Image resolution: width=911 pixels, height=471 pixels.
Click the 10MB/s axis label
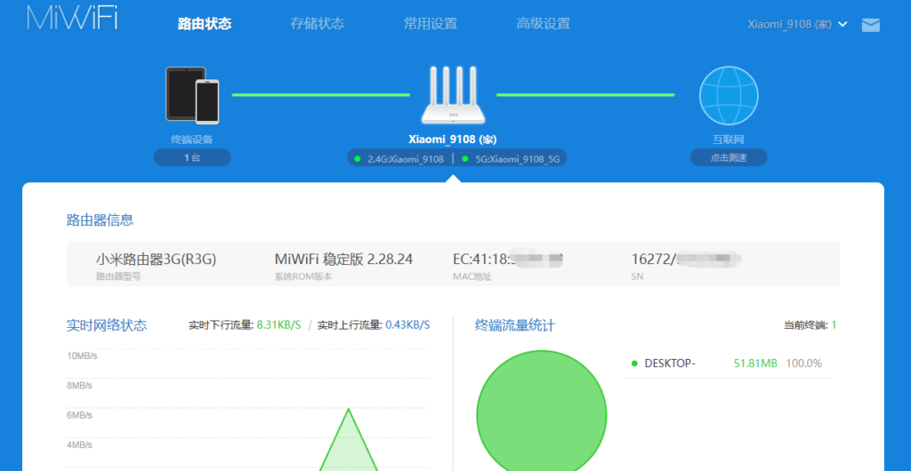tap(82, 355)
